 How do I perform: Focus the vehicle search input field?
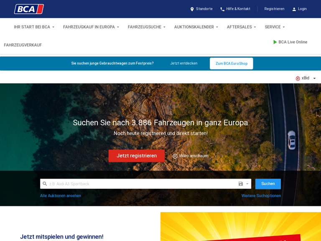[142, 184]
